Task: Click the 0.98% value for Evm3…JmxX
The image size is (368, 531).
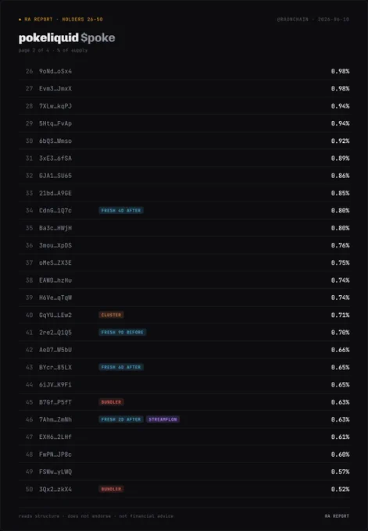Action: click(340, 89)
